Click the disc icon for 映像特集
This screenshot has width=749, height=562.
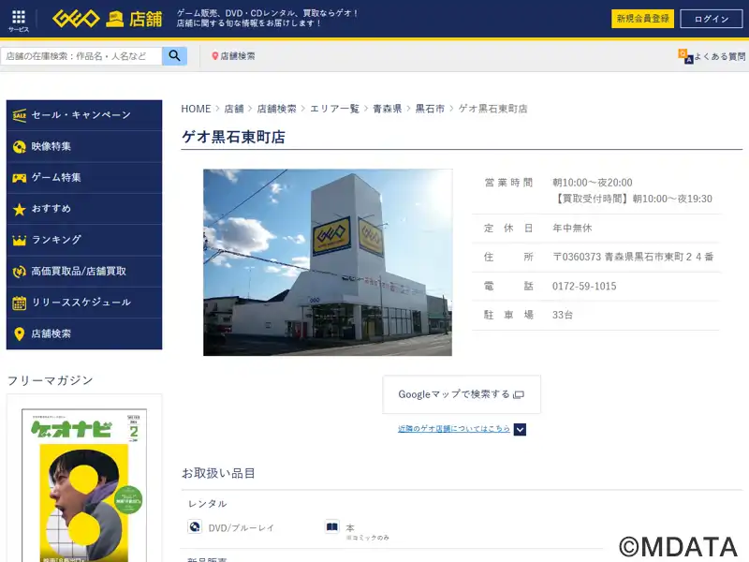(x=19, y=147)
